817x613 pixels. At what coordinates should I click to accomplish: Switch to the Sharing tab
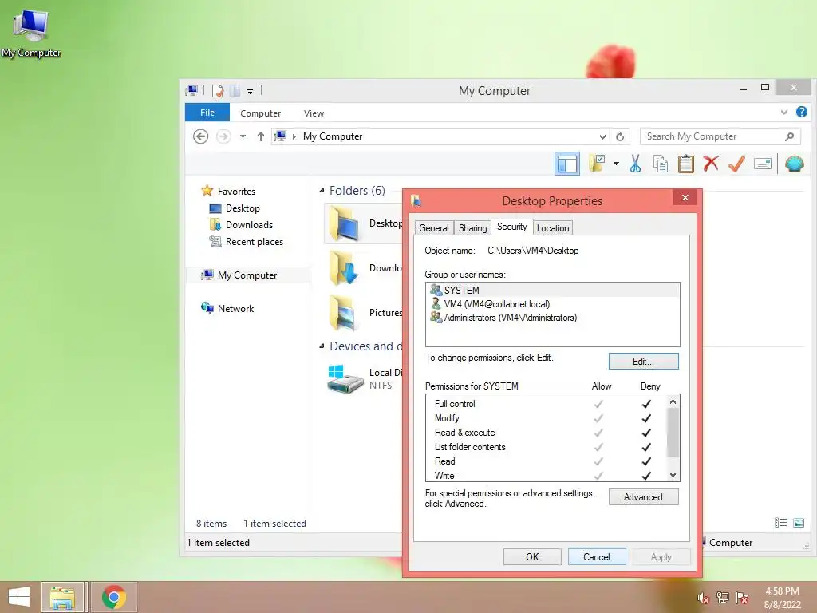point(472,227)
